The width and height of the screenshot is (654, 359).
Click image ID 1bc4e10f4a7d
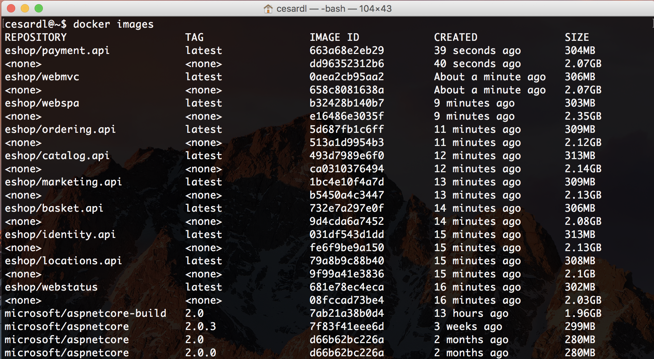click(347, 182)
